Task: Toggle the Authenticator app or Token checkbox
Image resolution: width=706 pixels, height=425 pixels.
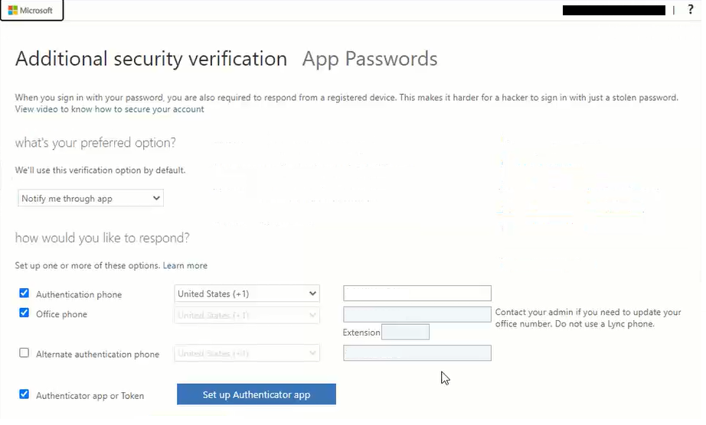Action: pos(25,394)
